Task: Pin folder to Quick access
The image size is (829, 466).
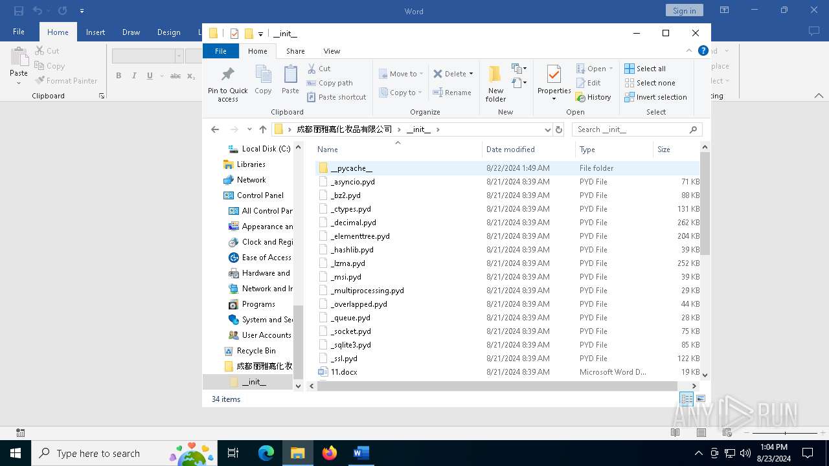Action: tap(227, 83)
